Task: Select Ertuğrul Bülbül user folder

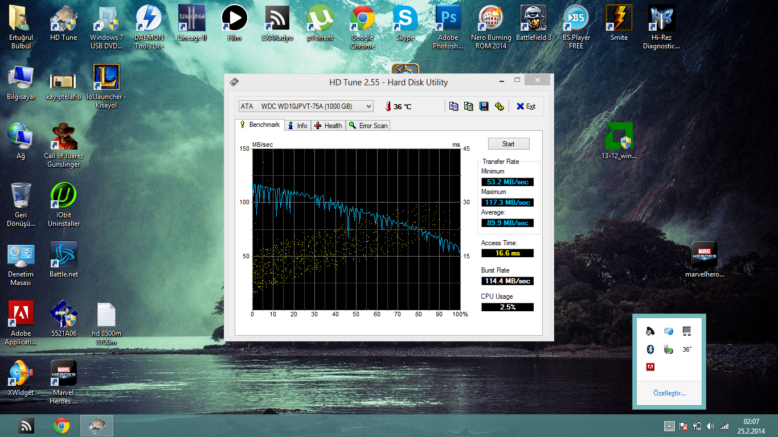Action: click(21, 27)
